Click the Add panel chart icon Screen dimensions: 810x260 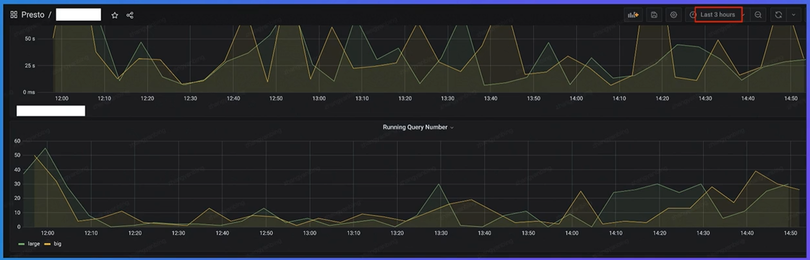point(633,15)
